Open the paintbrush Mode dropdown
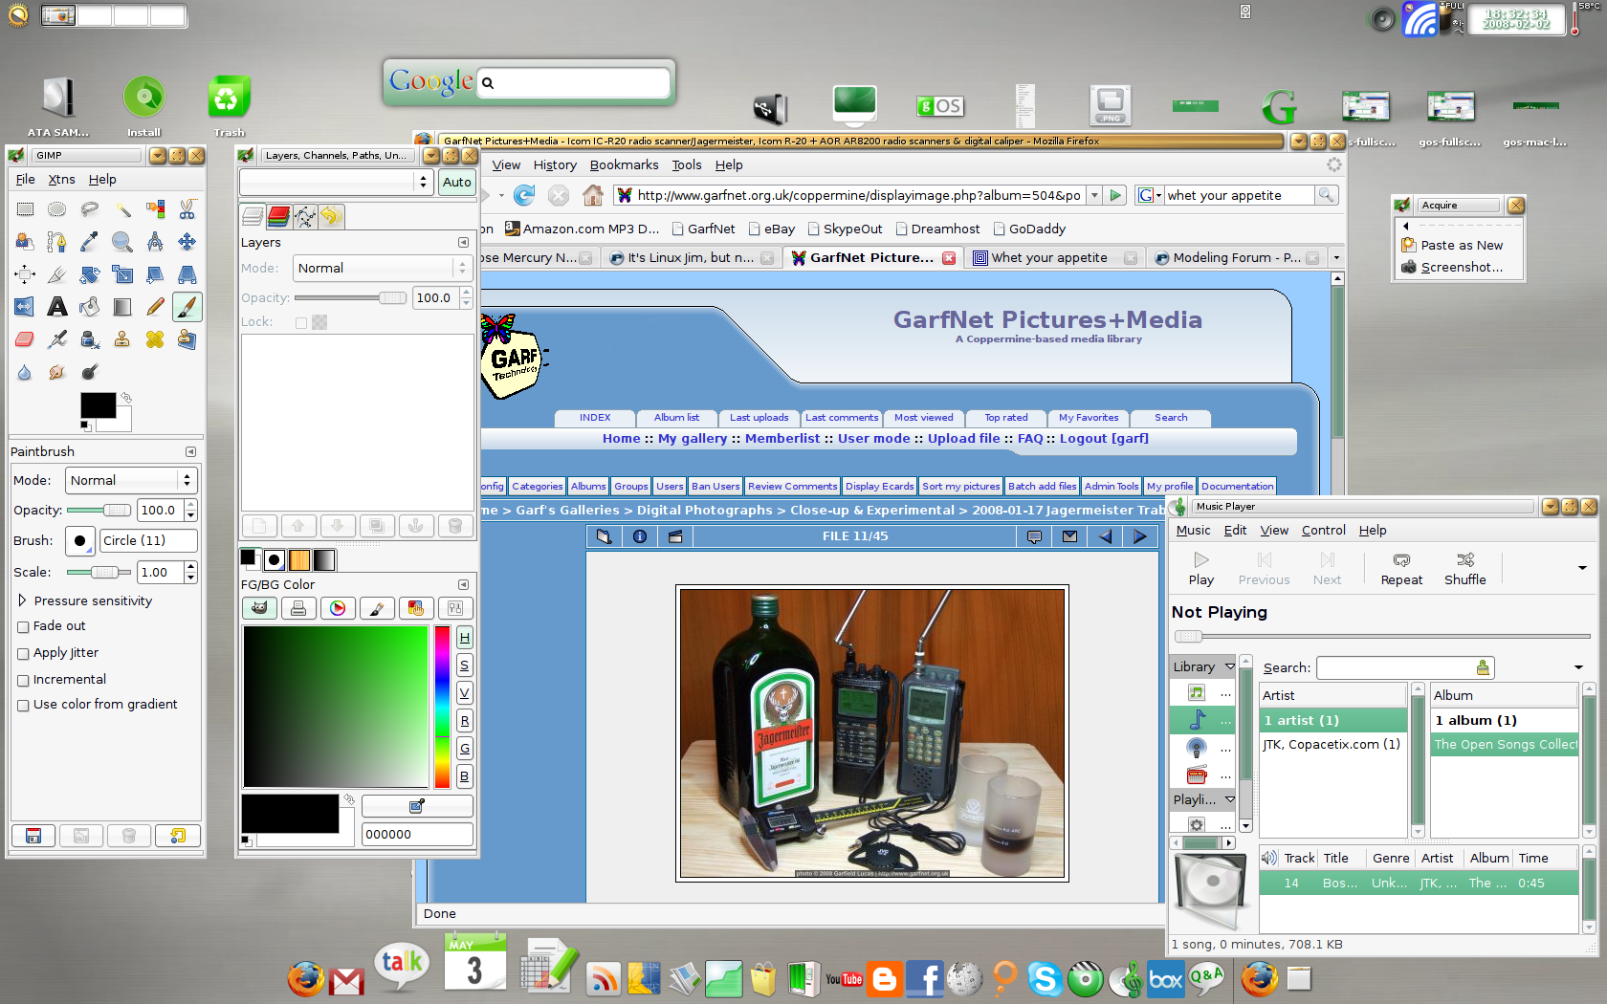 pyautogui.click(x=131, y=480)
